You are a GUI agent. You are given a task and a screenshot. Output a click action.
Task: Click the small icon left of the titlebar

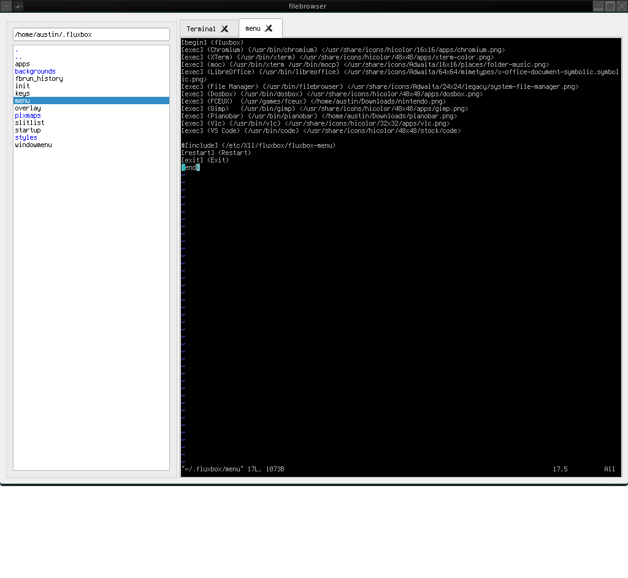pos(6,6)
